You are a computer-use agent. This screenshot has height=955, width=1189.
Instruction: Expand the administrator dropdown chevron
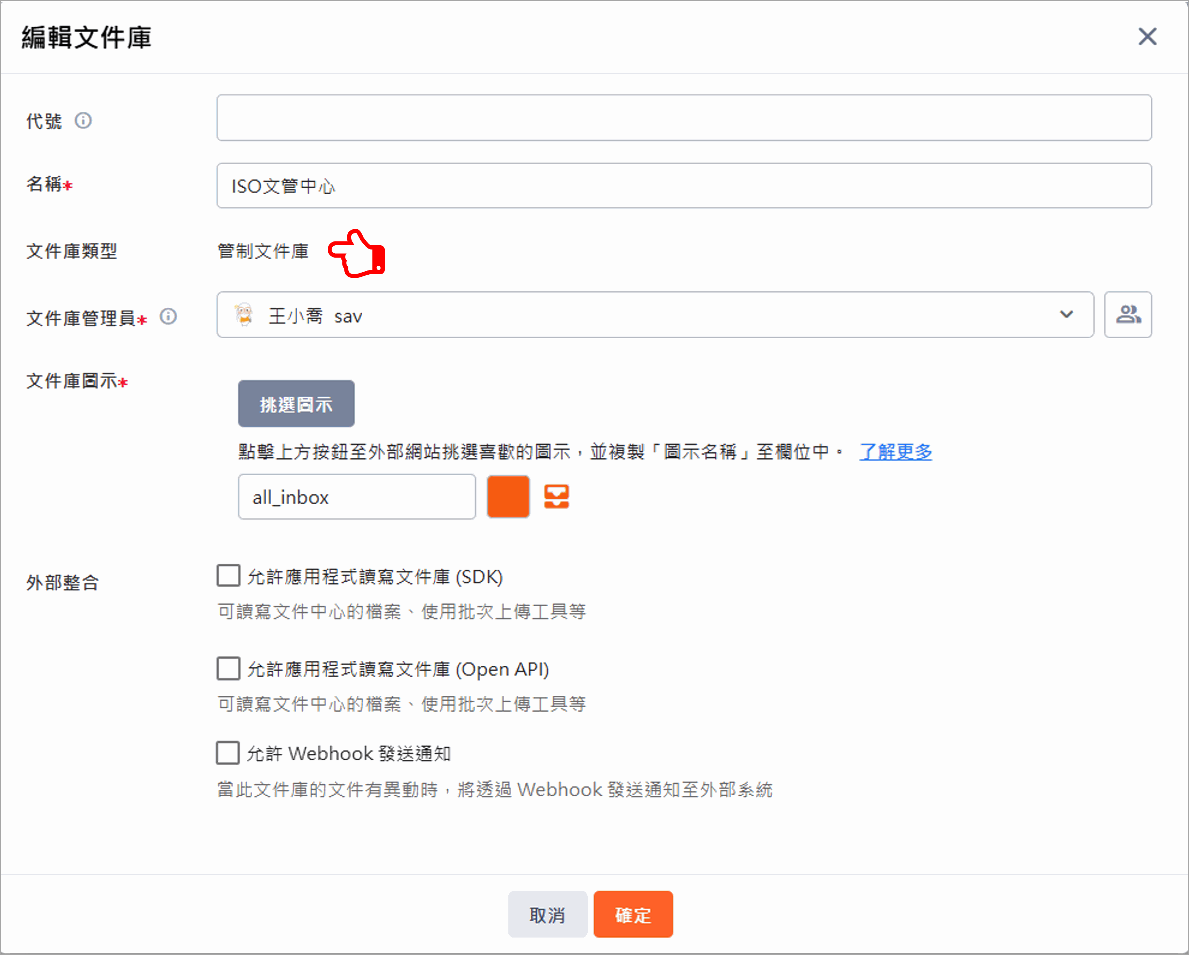point(1066,314)
